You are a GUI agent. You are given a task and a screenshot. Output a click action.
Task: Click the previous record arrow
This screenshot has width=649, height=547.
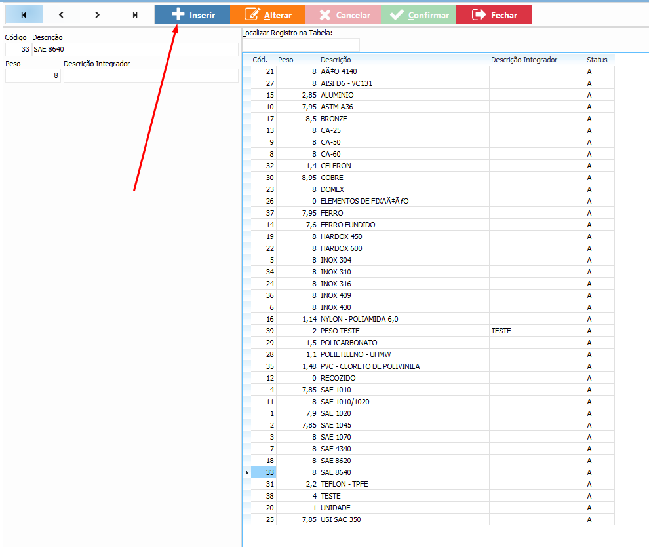pos(61,14)
